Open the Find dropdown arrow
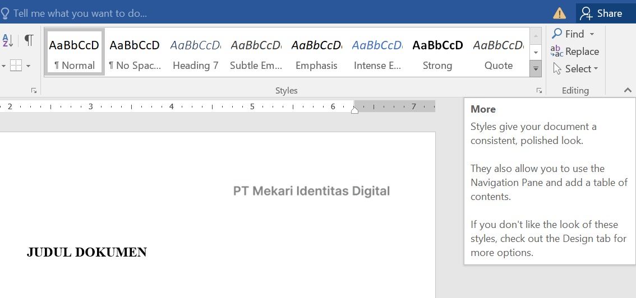Screen dimensions: 636x298 592,34
